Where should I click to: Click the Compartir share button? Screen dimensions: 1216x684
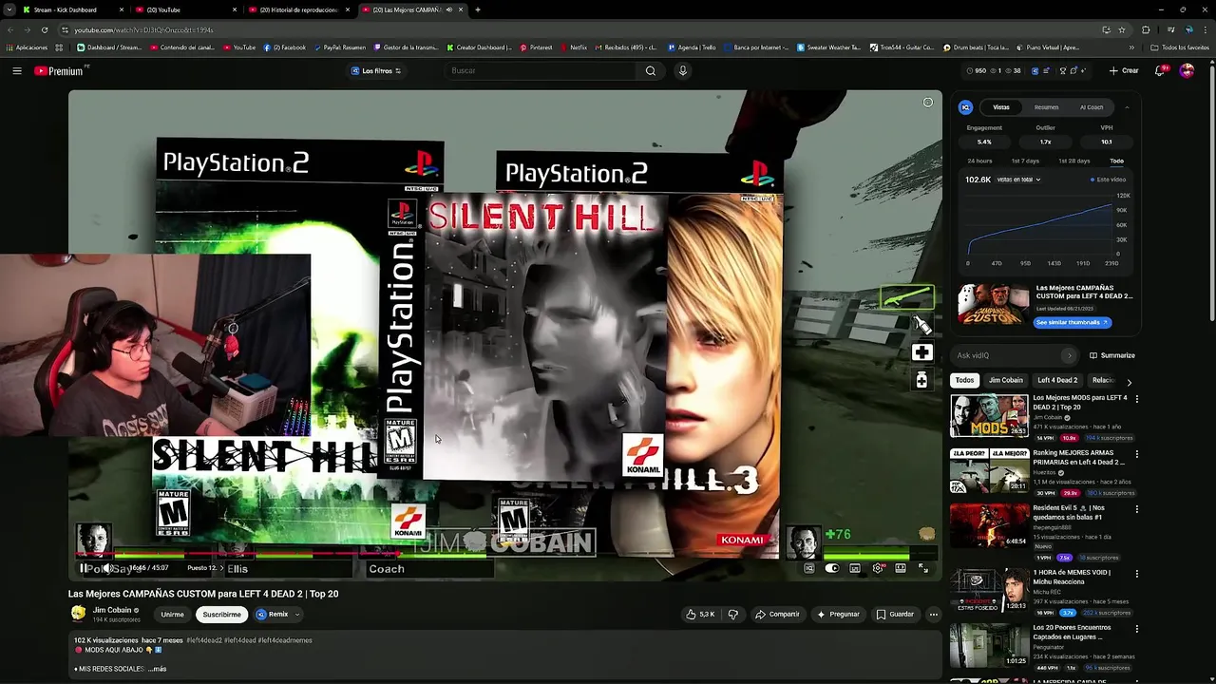point(777,615)
